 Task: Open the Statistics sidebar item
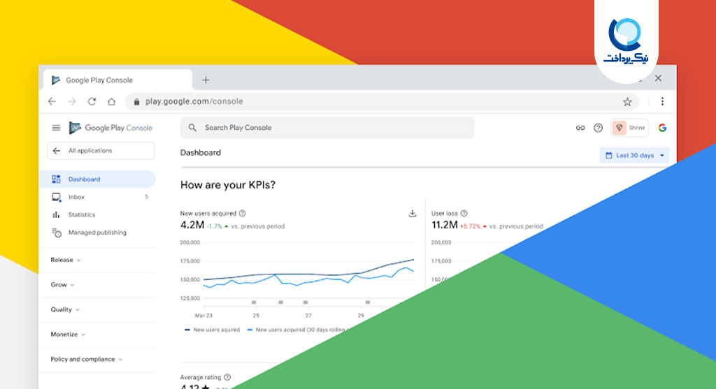(97, 215)
